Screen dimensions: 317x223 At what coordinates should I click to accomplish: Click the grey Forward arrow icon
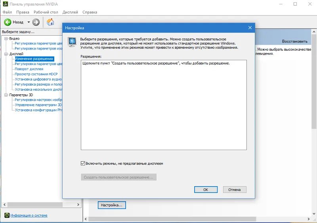36,22
